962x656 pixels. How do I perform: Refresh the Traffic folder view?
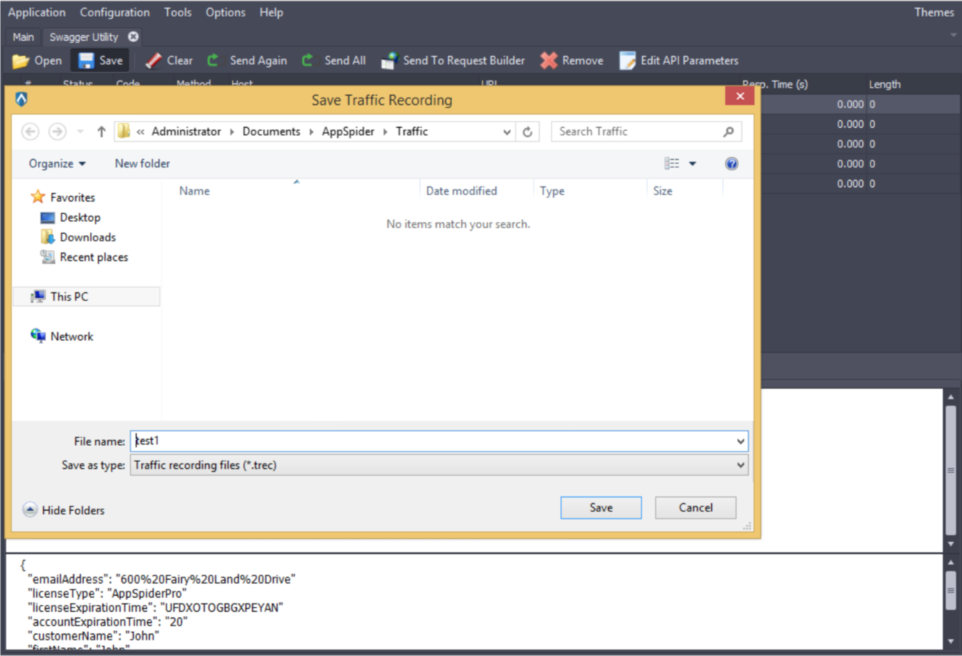527,132
